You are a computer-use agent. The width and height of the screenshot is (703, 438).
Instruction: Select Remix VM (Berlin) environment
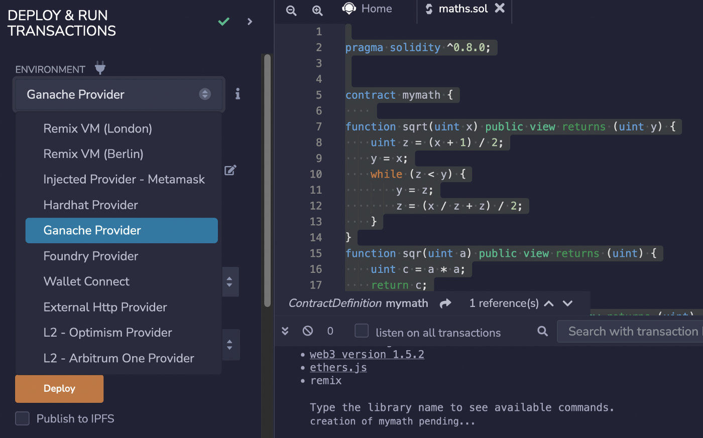pos(93,154)
